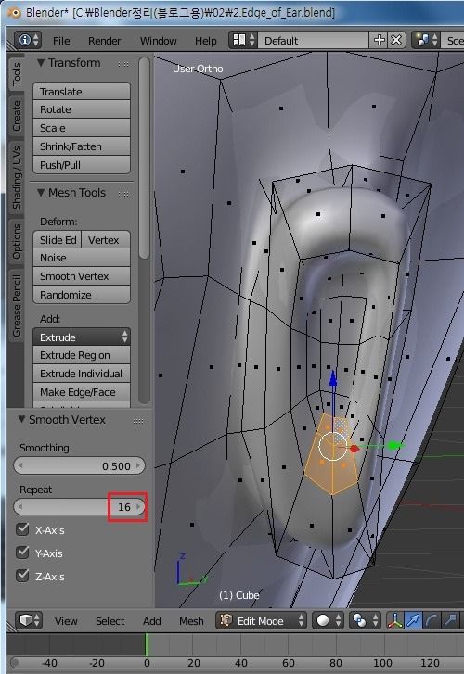Click the Blender logo in the title bar
Screen dimensions: 464x674
pos(15,13)
